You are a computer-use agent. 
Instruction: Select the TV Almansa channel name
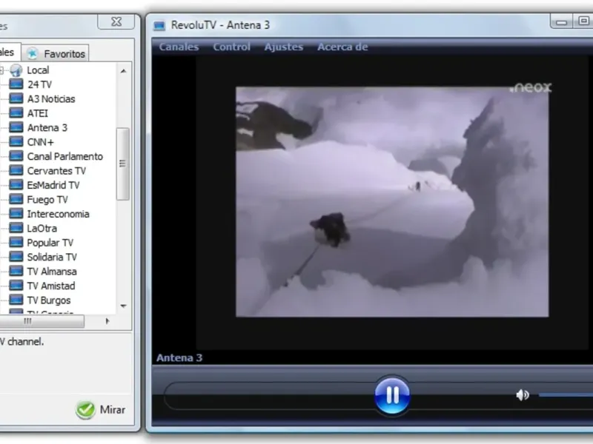pyautogui.click(x=51, y=272)
